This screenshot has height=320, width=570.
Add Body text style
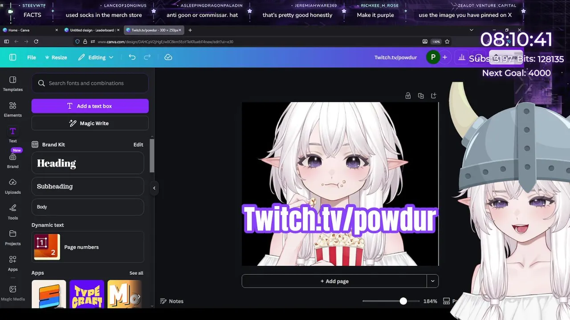coord(88,207)
